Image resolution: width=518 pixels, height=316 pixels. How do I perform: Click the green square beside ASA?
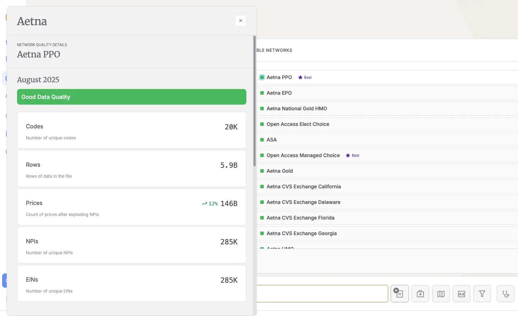(x=262, y=140)
